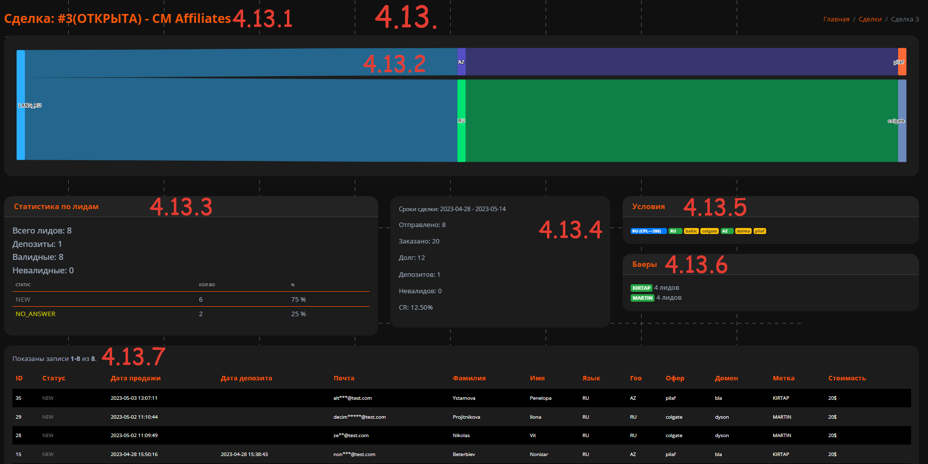The width and height of the screenshot is (928, 464).
Task: Click the pilaf tag in Условия
Action: click(760, 231)
